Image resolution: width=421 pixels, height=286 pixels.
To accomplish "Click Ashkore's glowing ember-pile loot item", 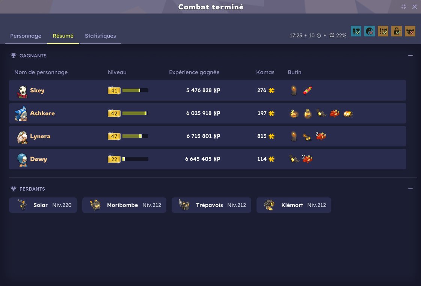I will tap(294, 113).
